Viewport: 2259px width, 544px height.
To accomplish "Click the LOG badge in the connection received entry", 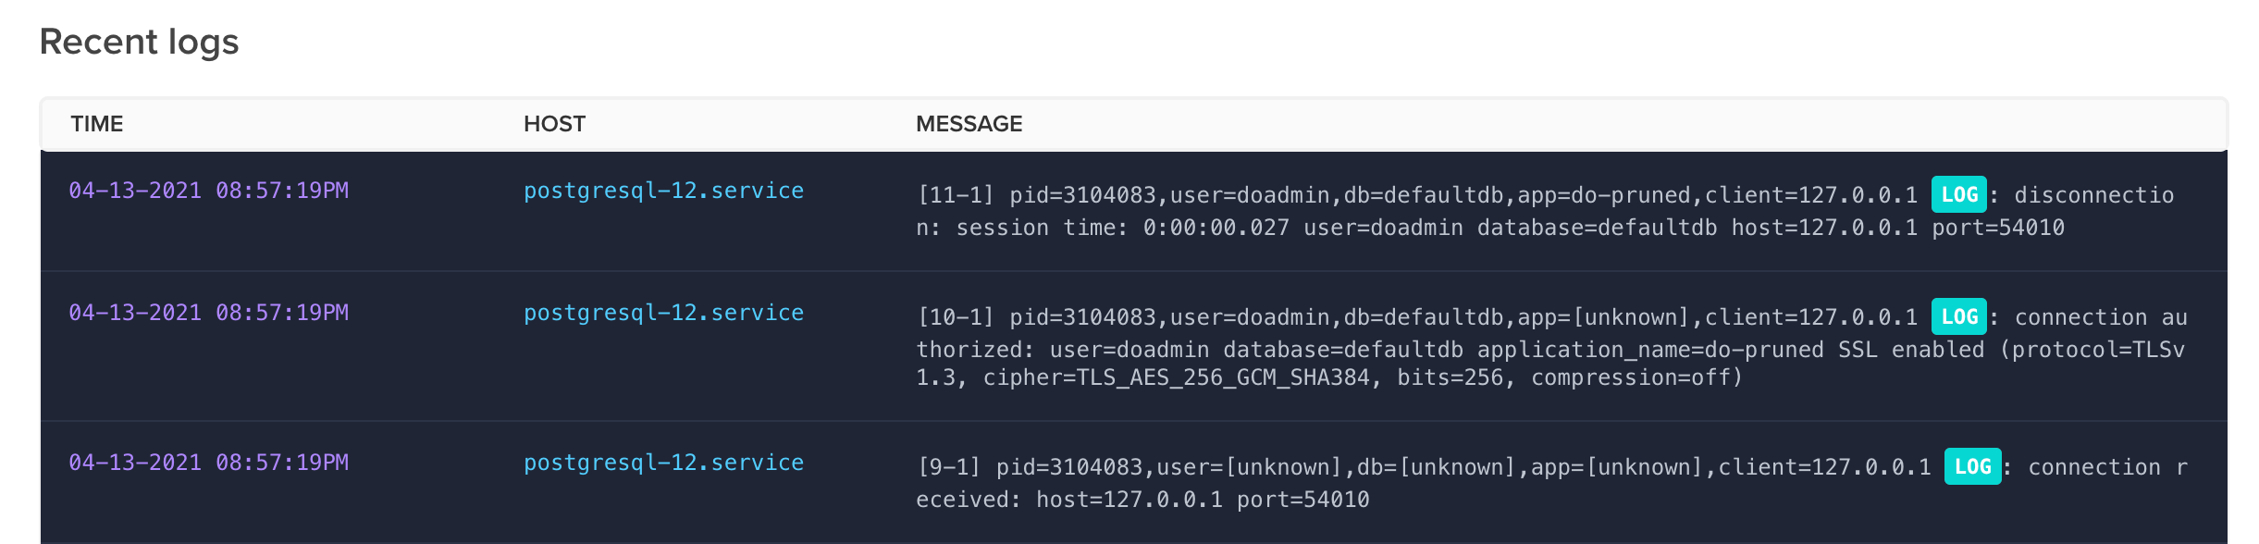I will [x=1972, y=467].
